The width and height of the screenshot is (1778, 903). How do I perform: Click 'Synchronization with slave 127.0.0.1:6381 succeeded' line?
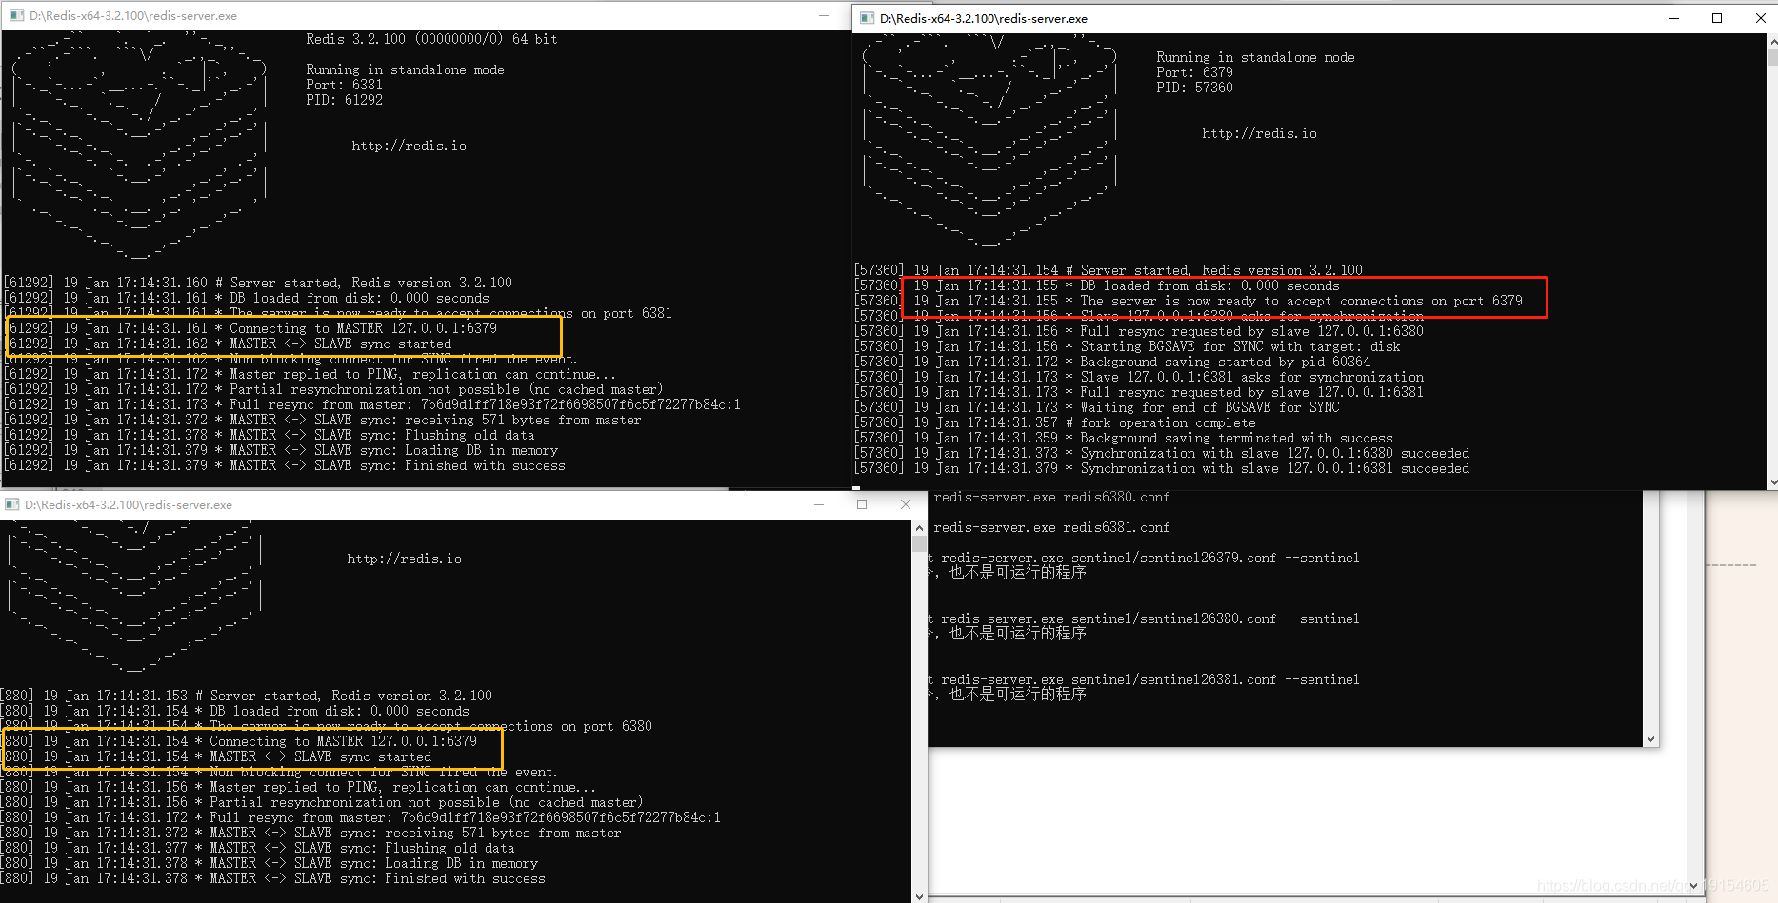tap(1162, 468)
